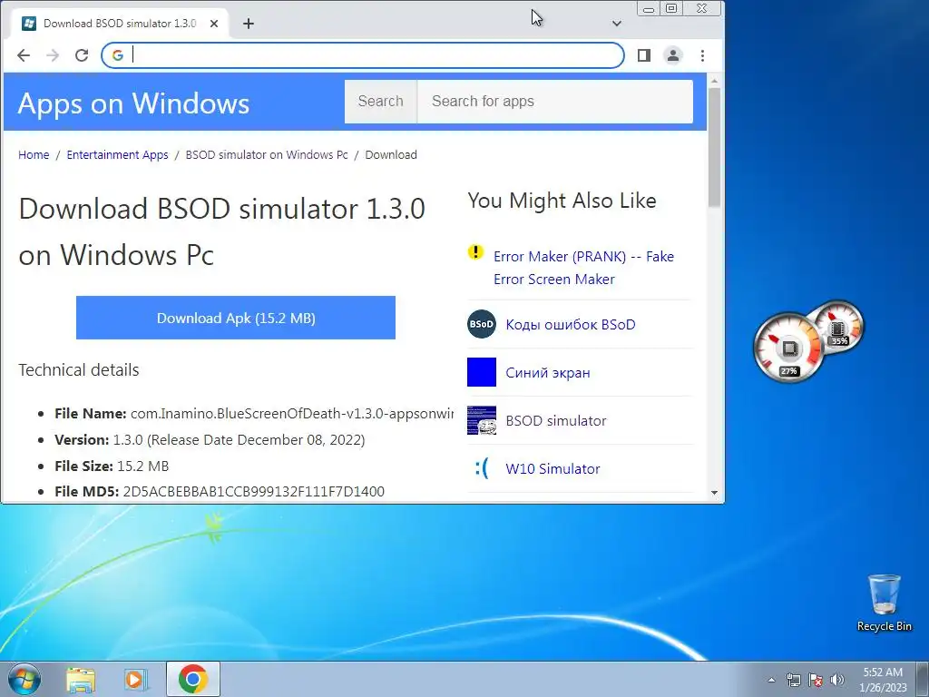Click the sad-face W10 Simulator icon

[482, 468]
